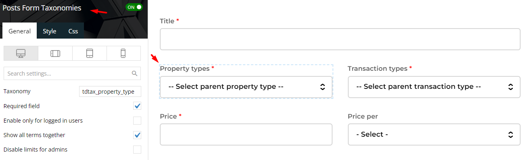Switch to the Style tab
Image resolution: width=523 pixels, height=160 pixels.
(x=50, y=31)
